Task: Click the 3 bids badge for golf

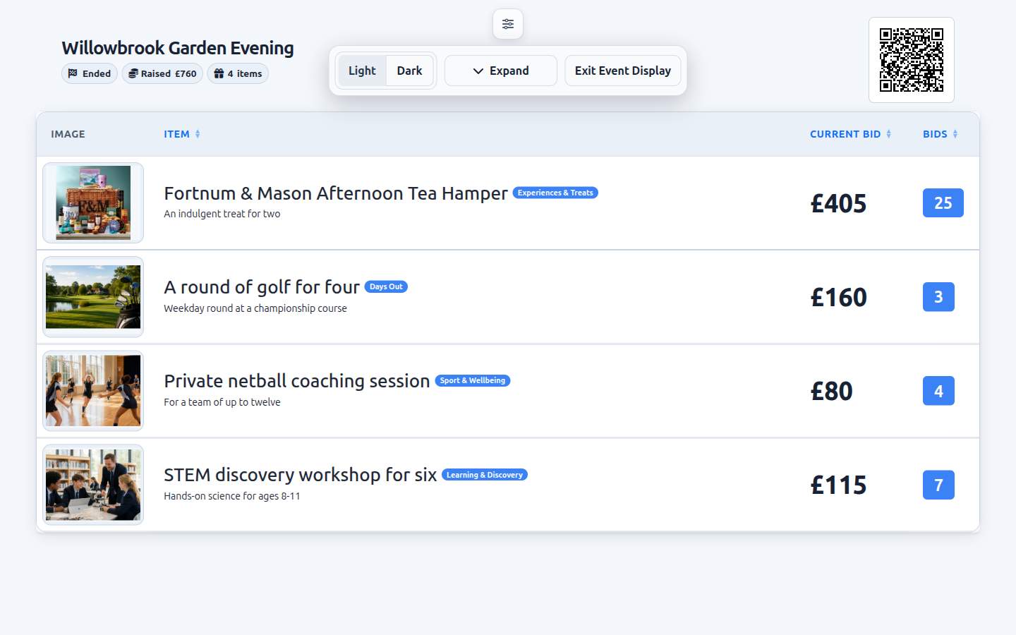Action: (938, 297)
